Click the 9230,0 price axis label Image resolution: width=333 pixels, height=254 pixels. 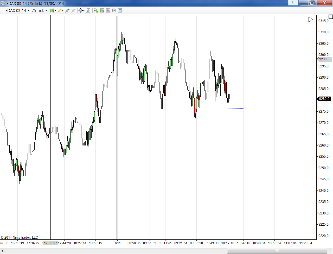323,213
